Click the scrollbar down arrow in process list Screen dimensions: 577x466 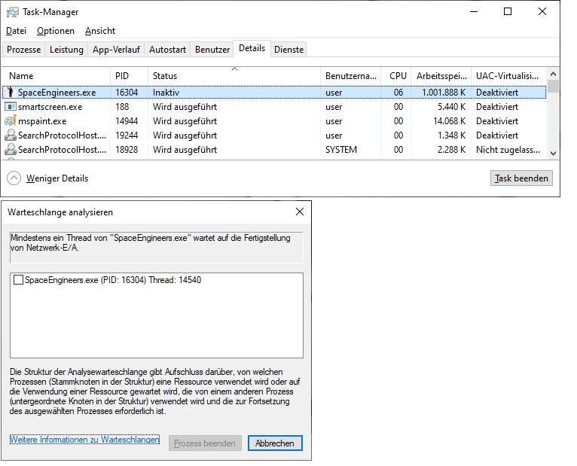coord(553,154)
